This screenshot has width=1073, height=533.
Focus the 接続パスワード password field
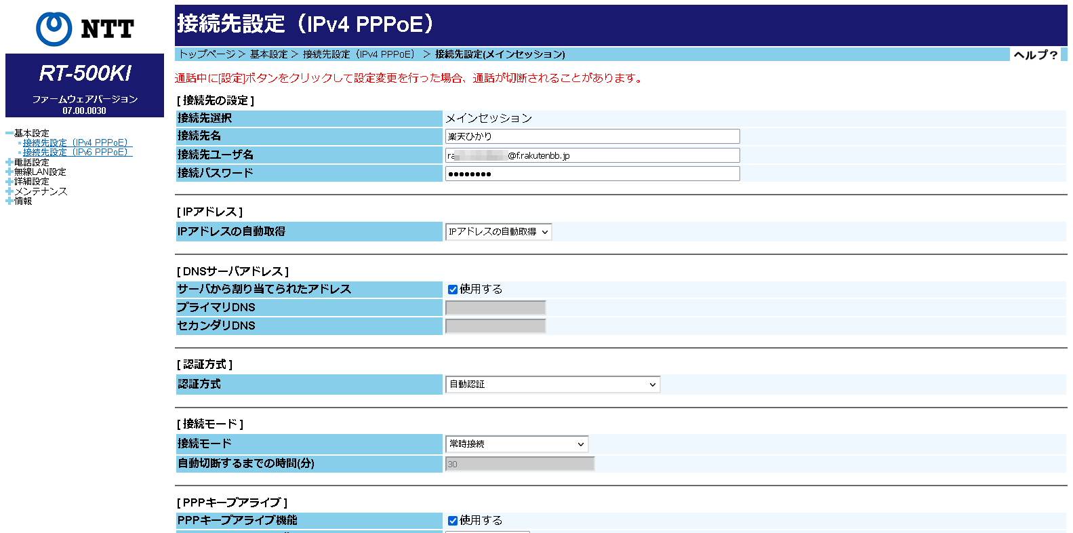point(592,174)
